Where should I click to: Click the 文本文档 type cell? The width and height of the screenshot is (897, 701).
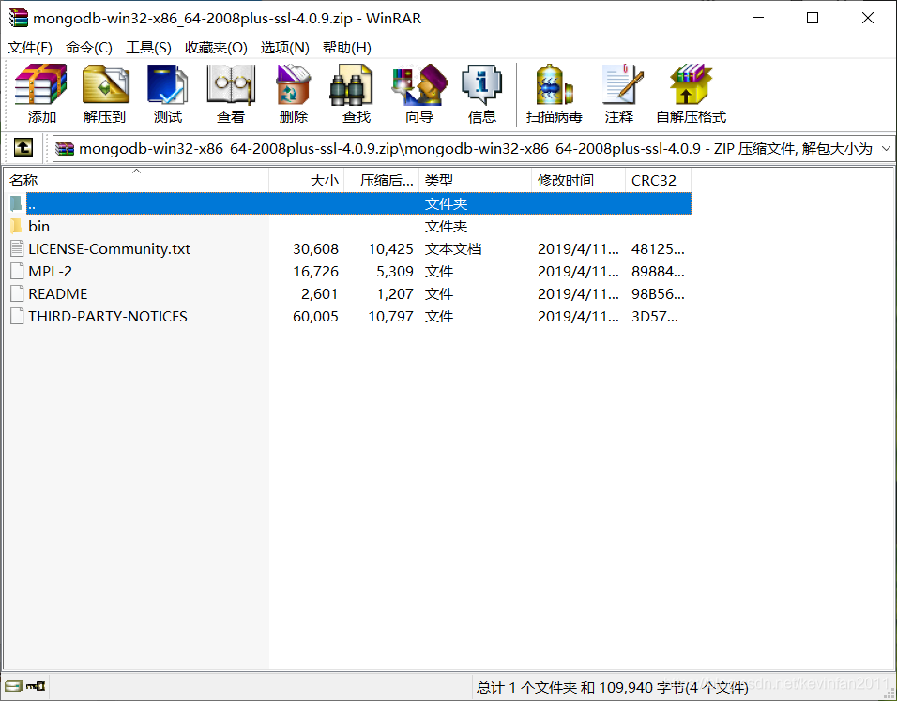point(453,249)
